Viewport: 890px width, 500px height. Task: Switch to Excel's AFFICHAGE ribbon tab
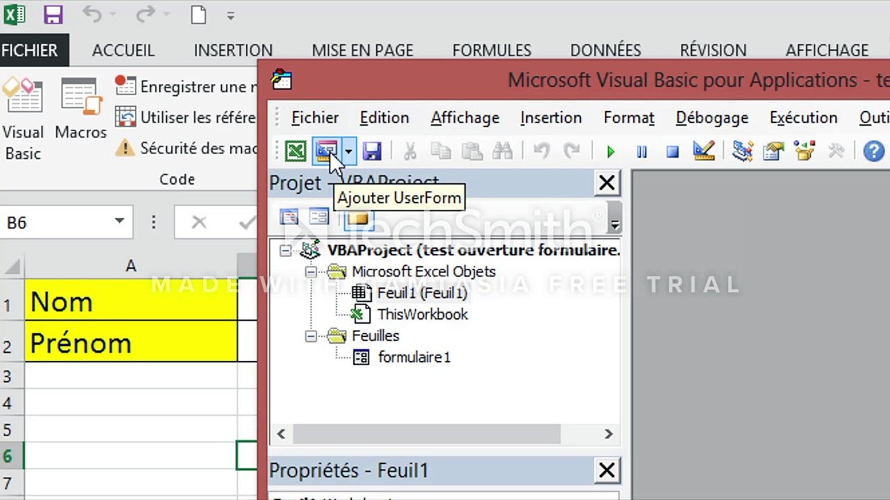click(827, 51)
